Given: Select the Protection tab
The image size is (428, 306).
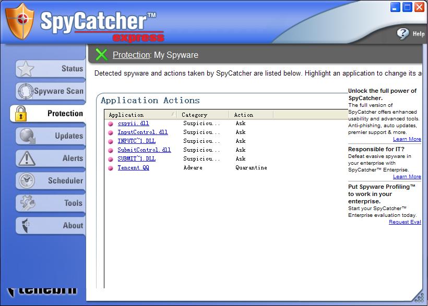Looking at the screenshot, I should [x=48, y=114].
